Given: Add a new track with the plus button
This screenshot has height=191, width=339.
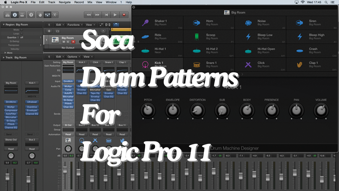Looking at the screenshot, I should coord(49,31).
